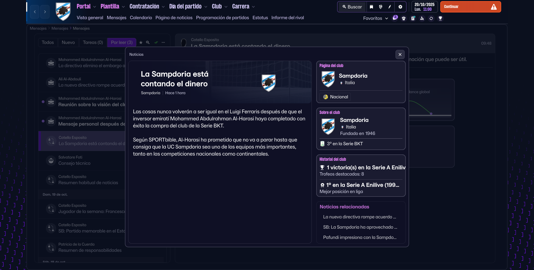Viewport: 534px width, 270px height.
Task: Click the trophy shortcut icon
Action: (440, 18)
